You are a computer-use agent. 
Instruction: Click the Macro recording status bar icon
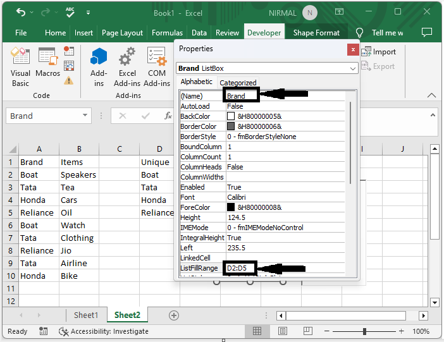click(43, 331)
